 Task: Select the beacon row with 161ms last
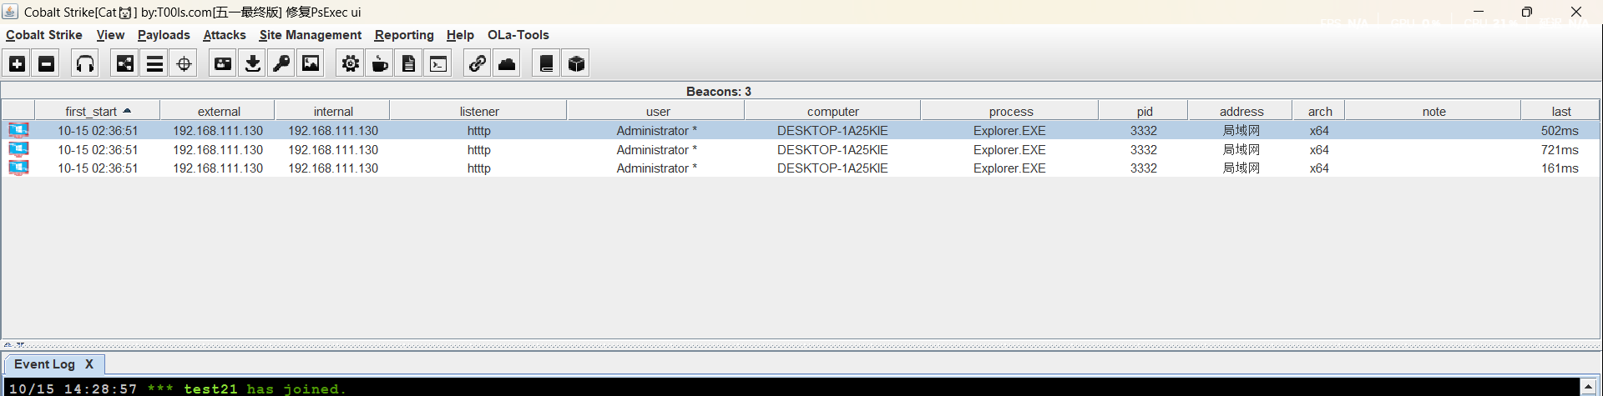[801, 168]
